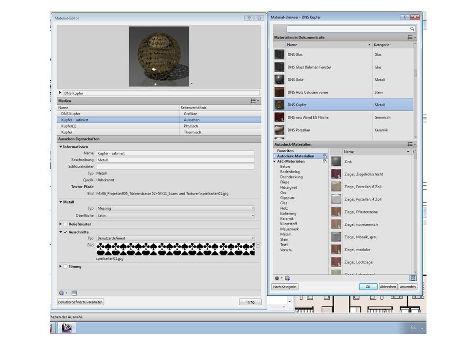Screen dimensions: 469x351
Task: Open preview options arrow beside material sphere
Action: coord(192,84)
